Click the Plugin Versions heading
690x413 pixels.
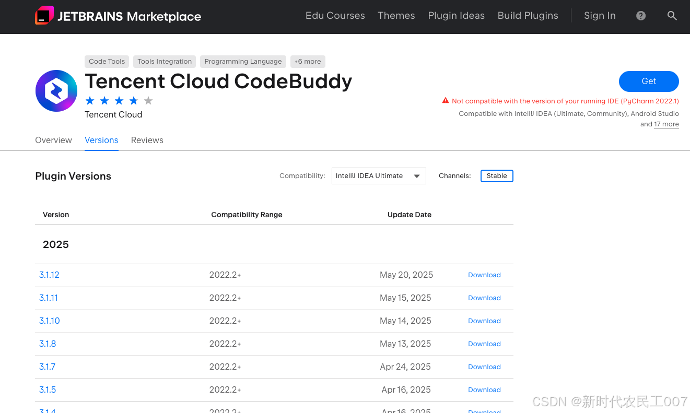click(73, 176)
